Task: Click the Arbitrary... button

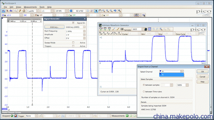Action: coord(54,27)
